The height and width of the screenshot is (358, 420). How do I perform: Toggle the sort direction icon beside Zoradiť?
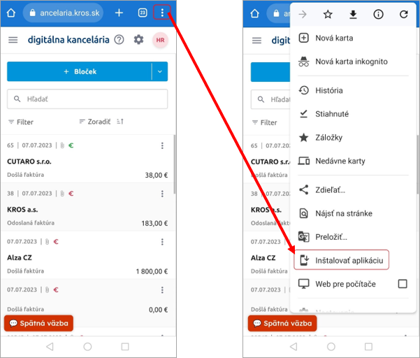[120, 122]
